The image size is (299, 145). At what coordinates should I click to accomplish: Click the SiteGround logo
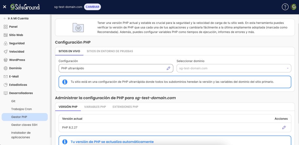tap(25, 7)
